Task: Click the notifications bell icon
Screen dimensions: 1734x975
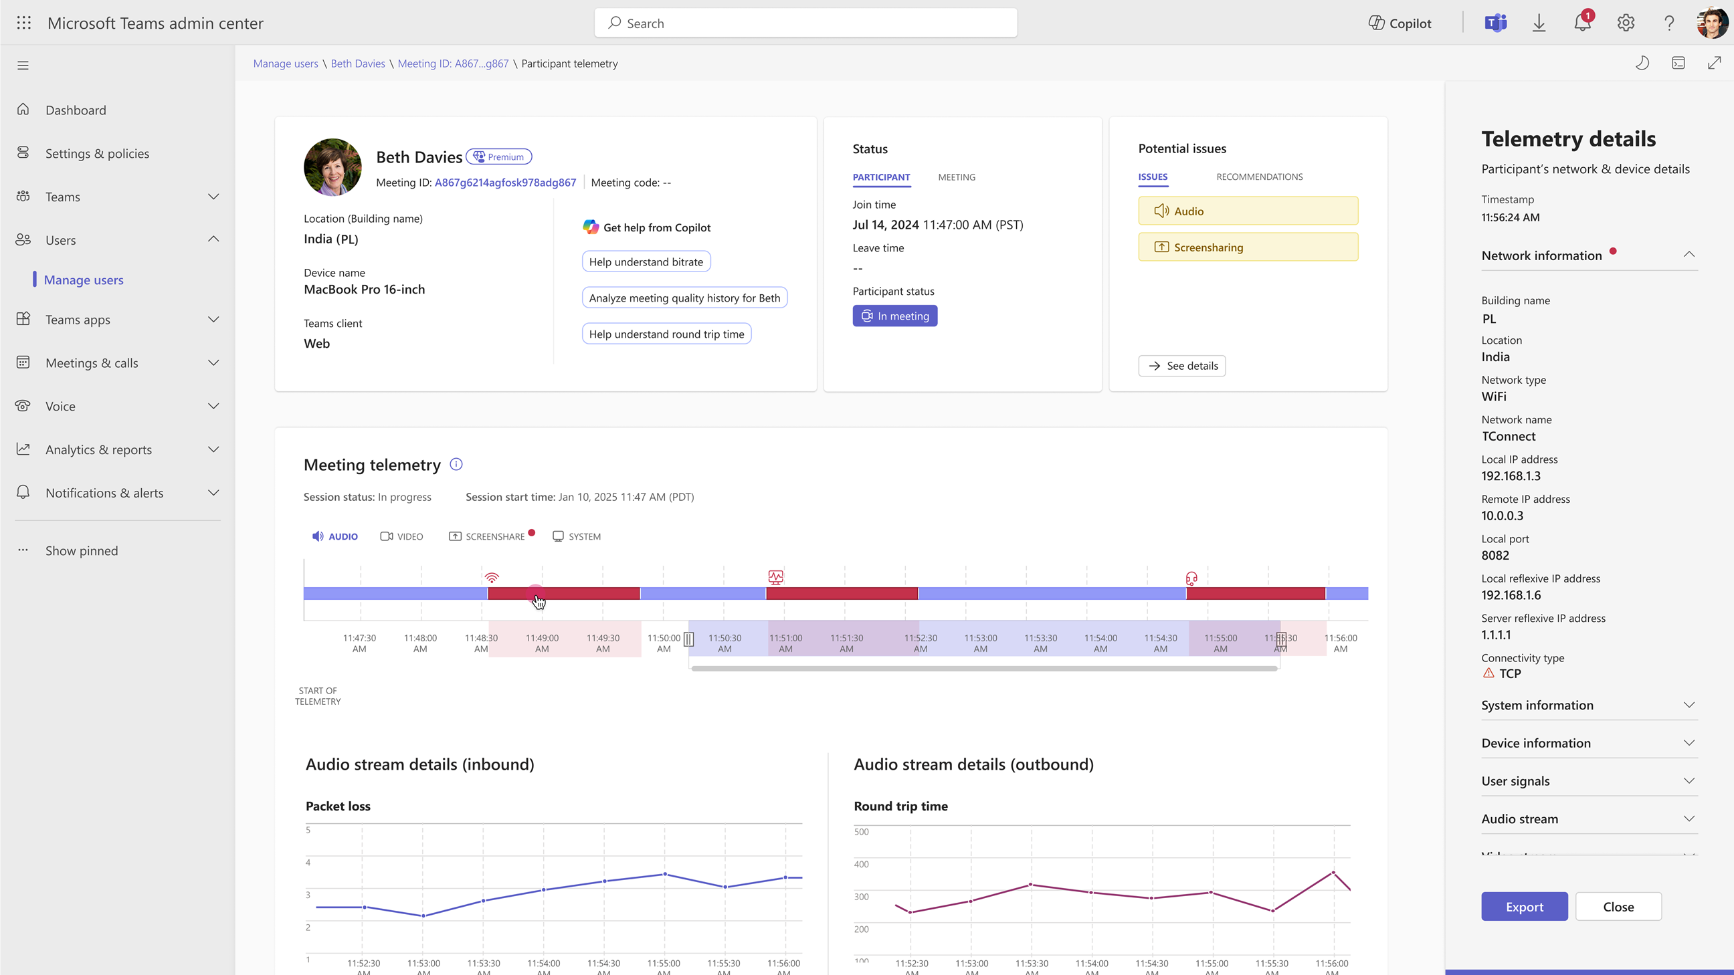Action: (1583, 23)
